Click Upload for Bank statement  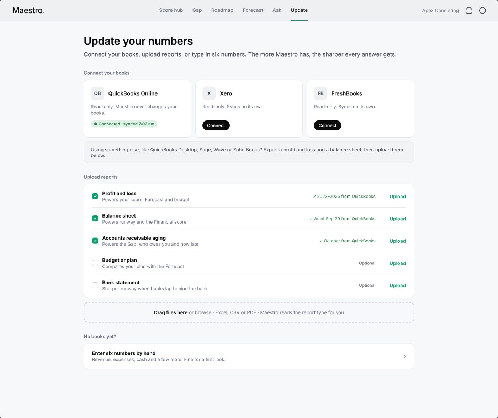click(398, 285)
